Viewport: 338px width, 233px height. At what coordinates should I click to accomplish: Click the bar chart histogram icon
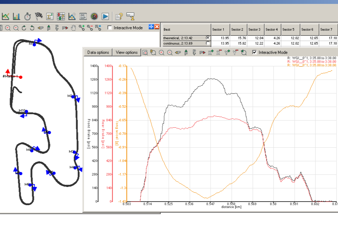click(16, 16)
